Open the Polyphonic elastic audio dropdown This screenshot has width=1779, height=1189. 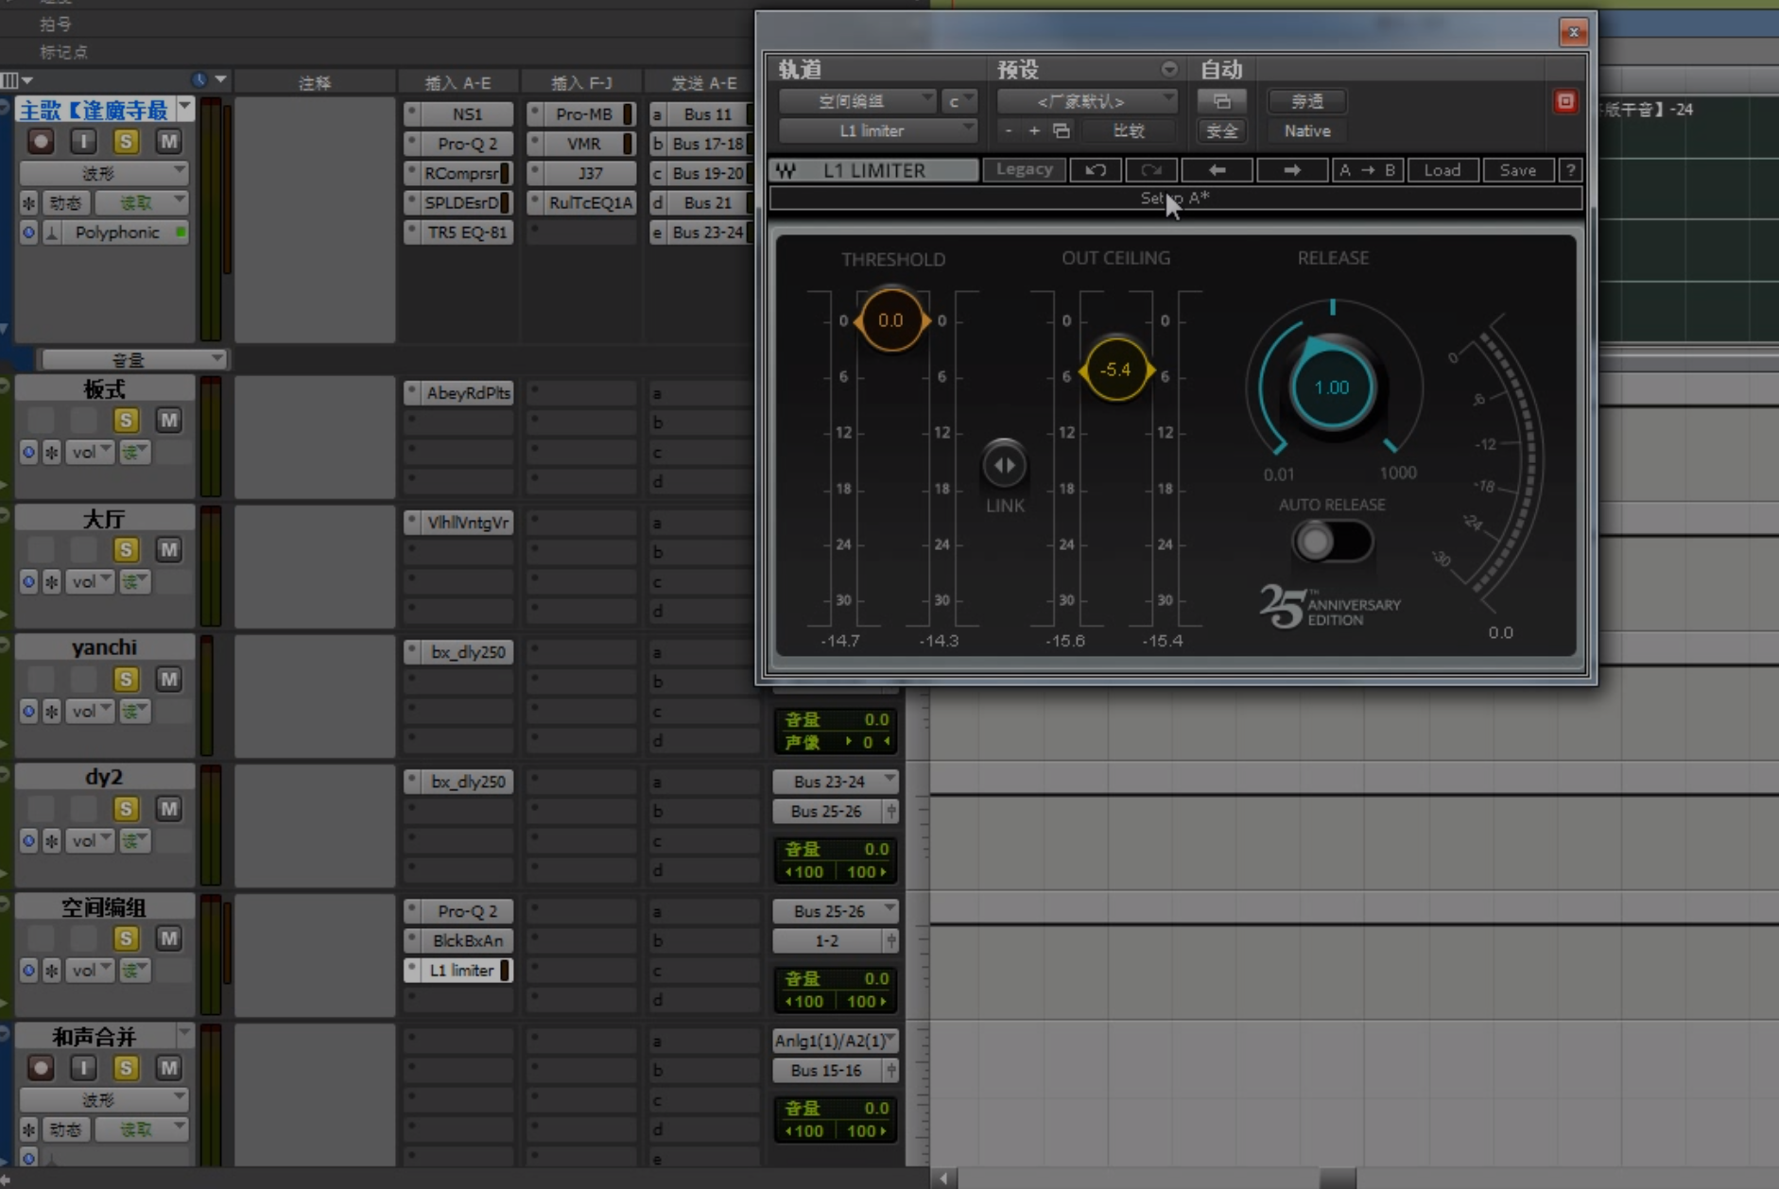click(x=116, y=233)
